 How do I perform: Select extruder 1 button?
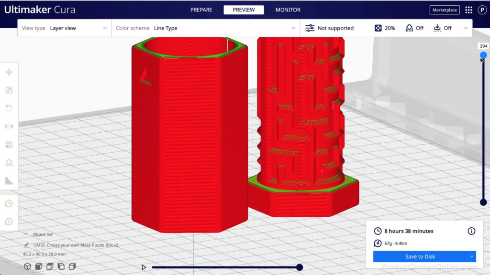(9, 204)
